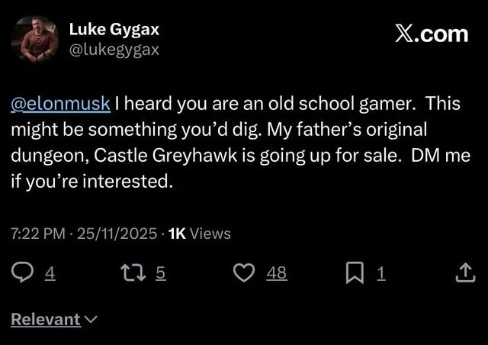Click the @elonmusk mention link
Screen dimensions: 488x345
(x=61, y=103)
